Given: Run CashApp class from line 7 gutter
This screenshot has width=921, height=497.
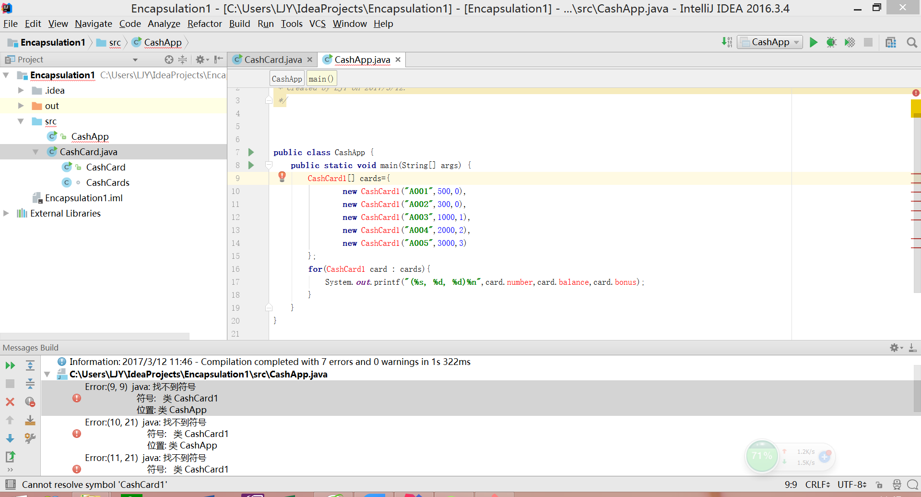Looking at the screenshot, I should (251, 152).
